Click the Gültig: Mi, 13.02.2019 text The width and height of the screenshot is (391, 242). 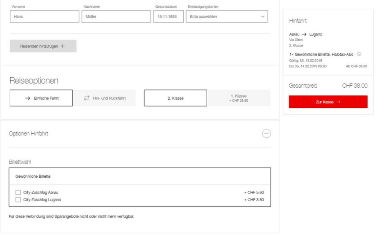point(306,60)
